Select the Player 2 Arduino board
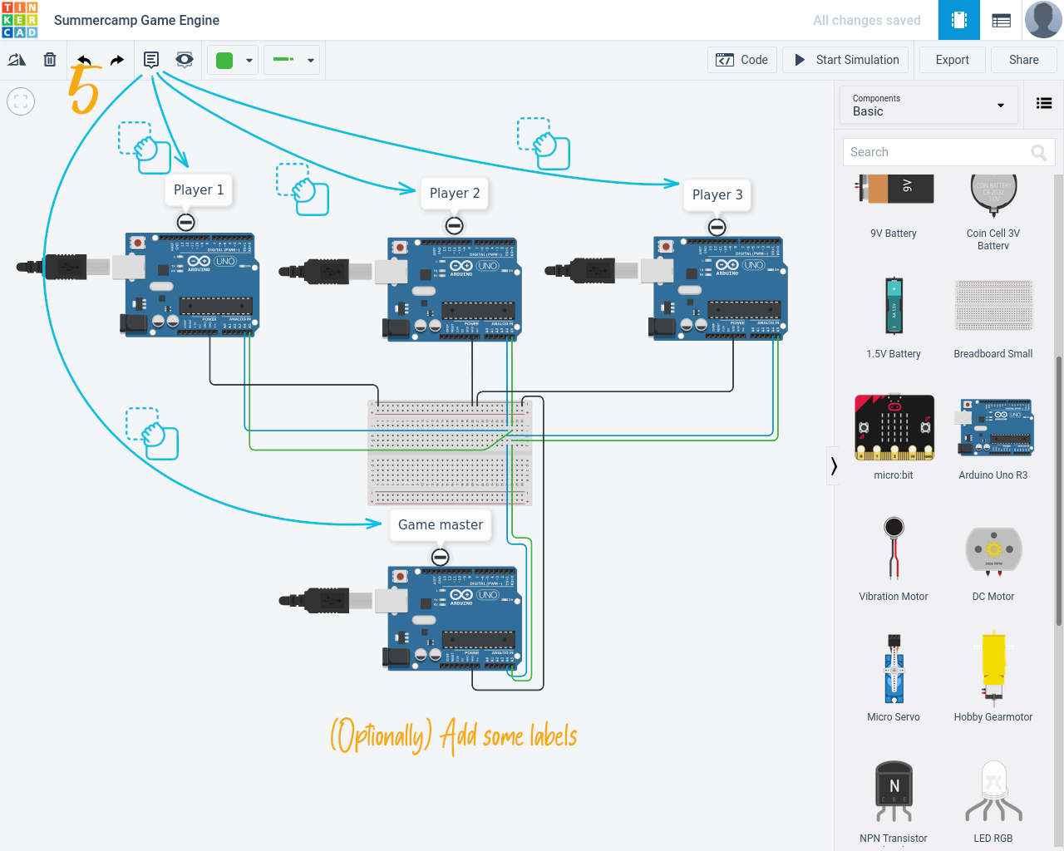 [454, 288]
